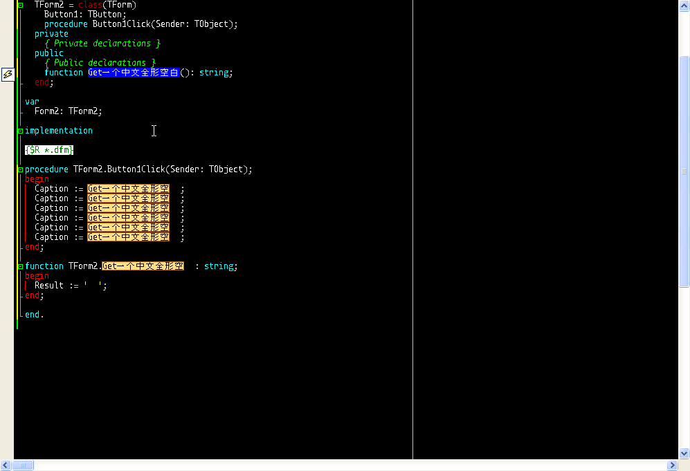The height and width of the screenshot is (471, 690).
Task: Click the 'Button1: TButton;' field declaration
Action: point(85,15)
